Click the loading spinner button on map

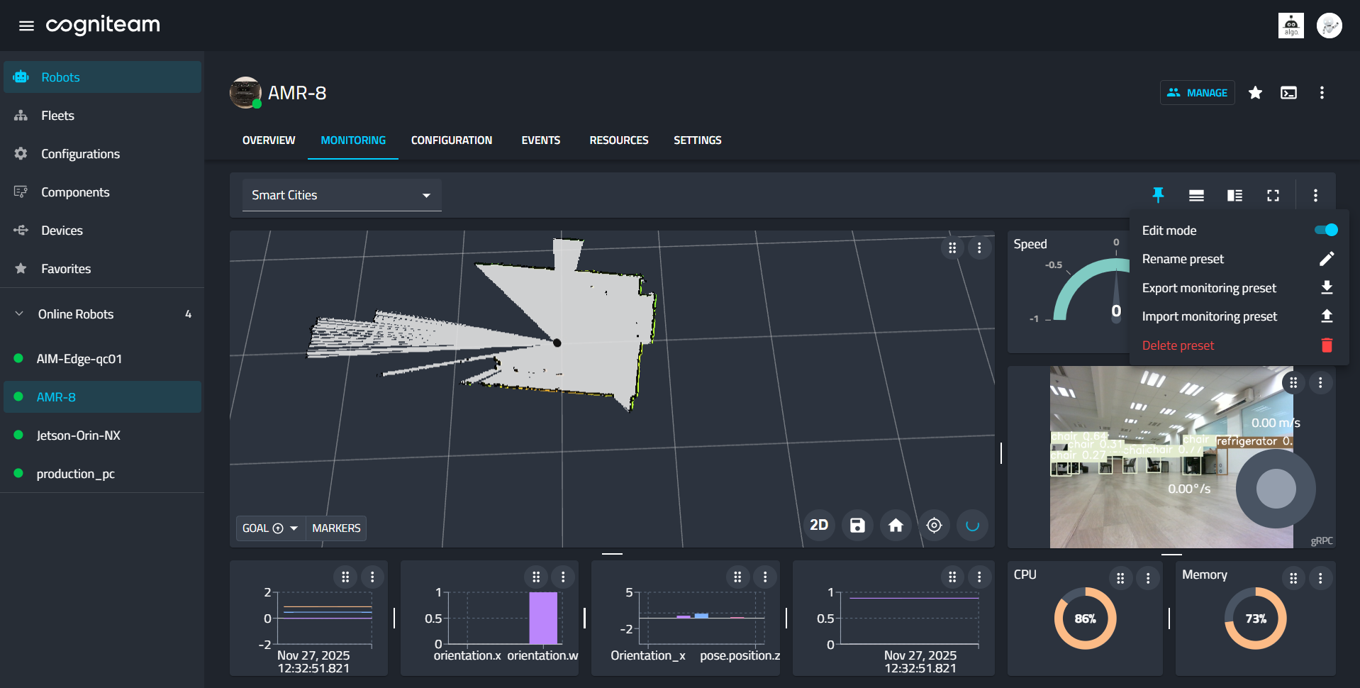pyautogui.click(x=972, y=526)
